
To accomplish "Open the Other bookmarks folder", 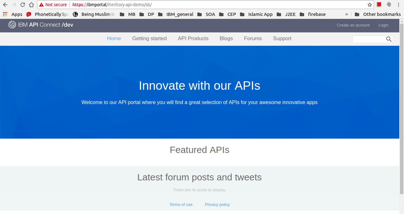I will 378,14.
